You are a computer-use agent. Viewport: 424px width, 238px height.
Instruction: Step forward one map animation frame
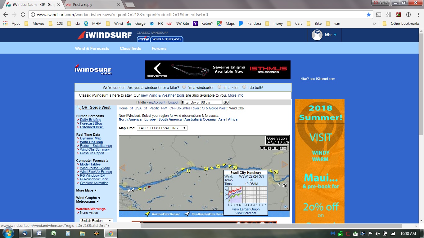click(x=273, y=148)
